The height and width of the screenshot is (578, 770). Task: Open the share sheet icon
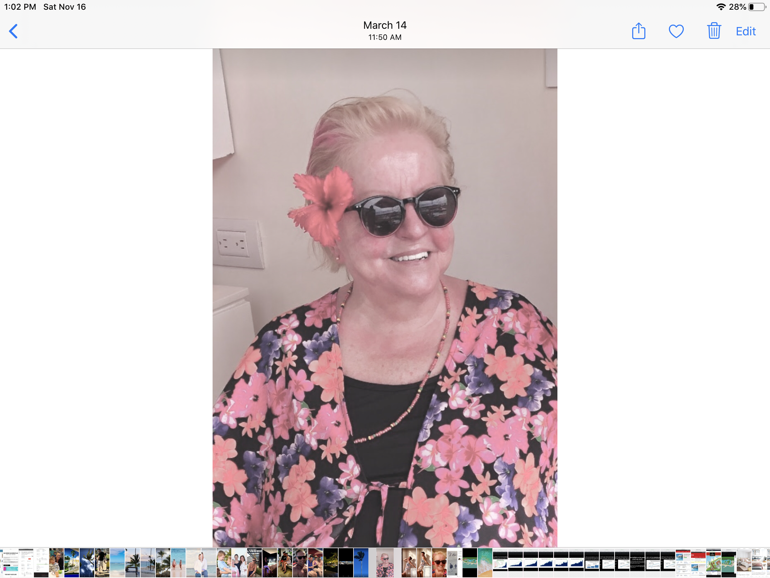pos(638,31)
